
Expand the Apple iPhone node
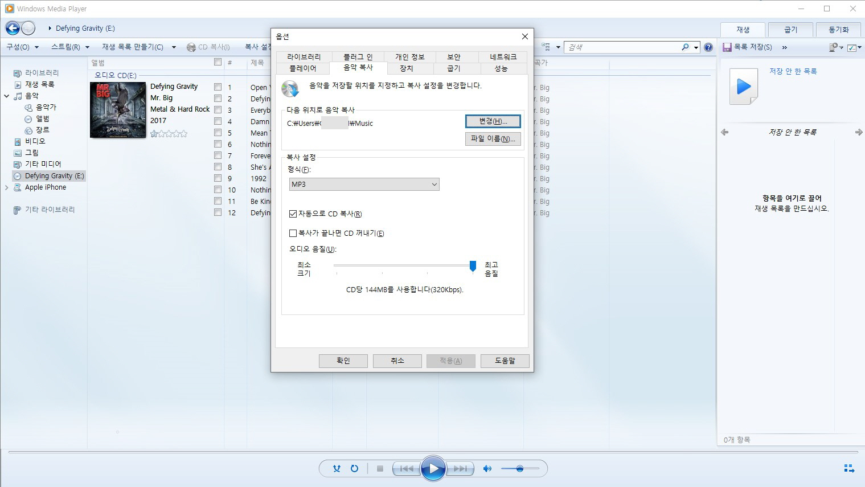click(7, 187)
